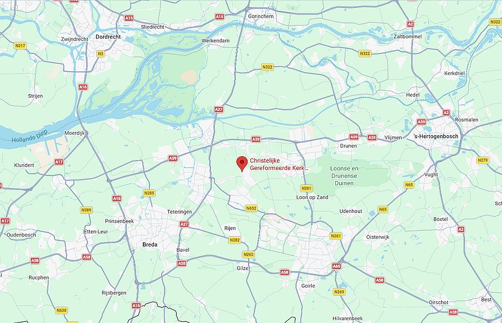Click the N260 road shield
The width and height of the screenshot is (502, 323).
248,255
